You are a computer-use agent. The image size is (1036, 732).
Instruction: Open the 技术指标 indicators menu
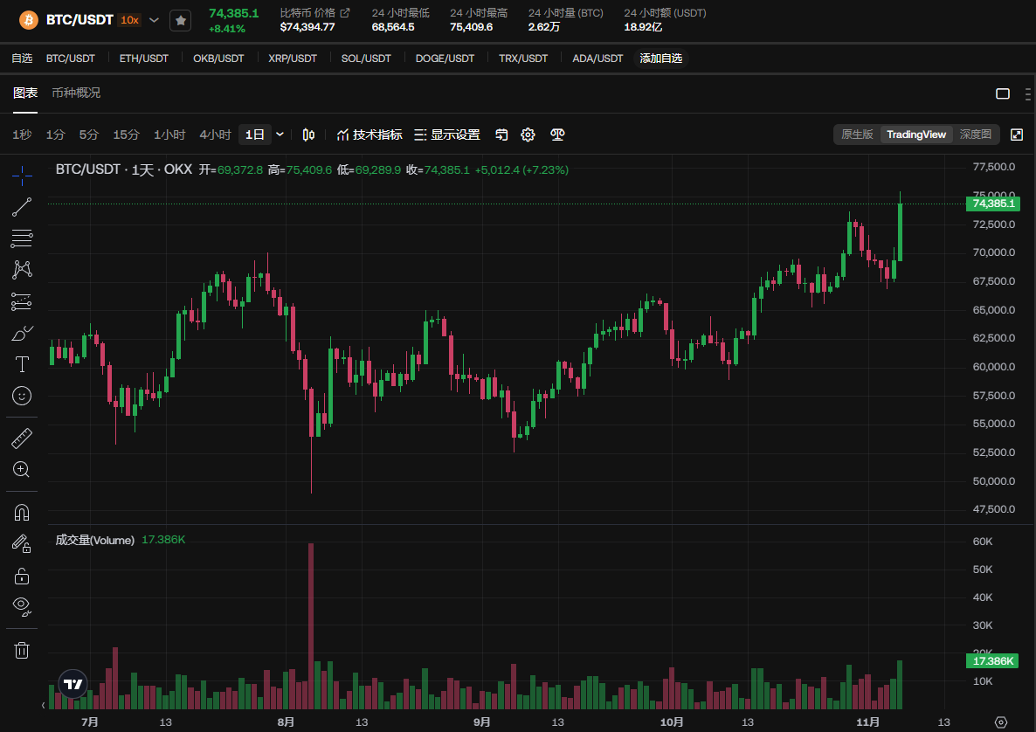[x=370, y=135]
